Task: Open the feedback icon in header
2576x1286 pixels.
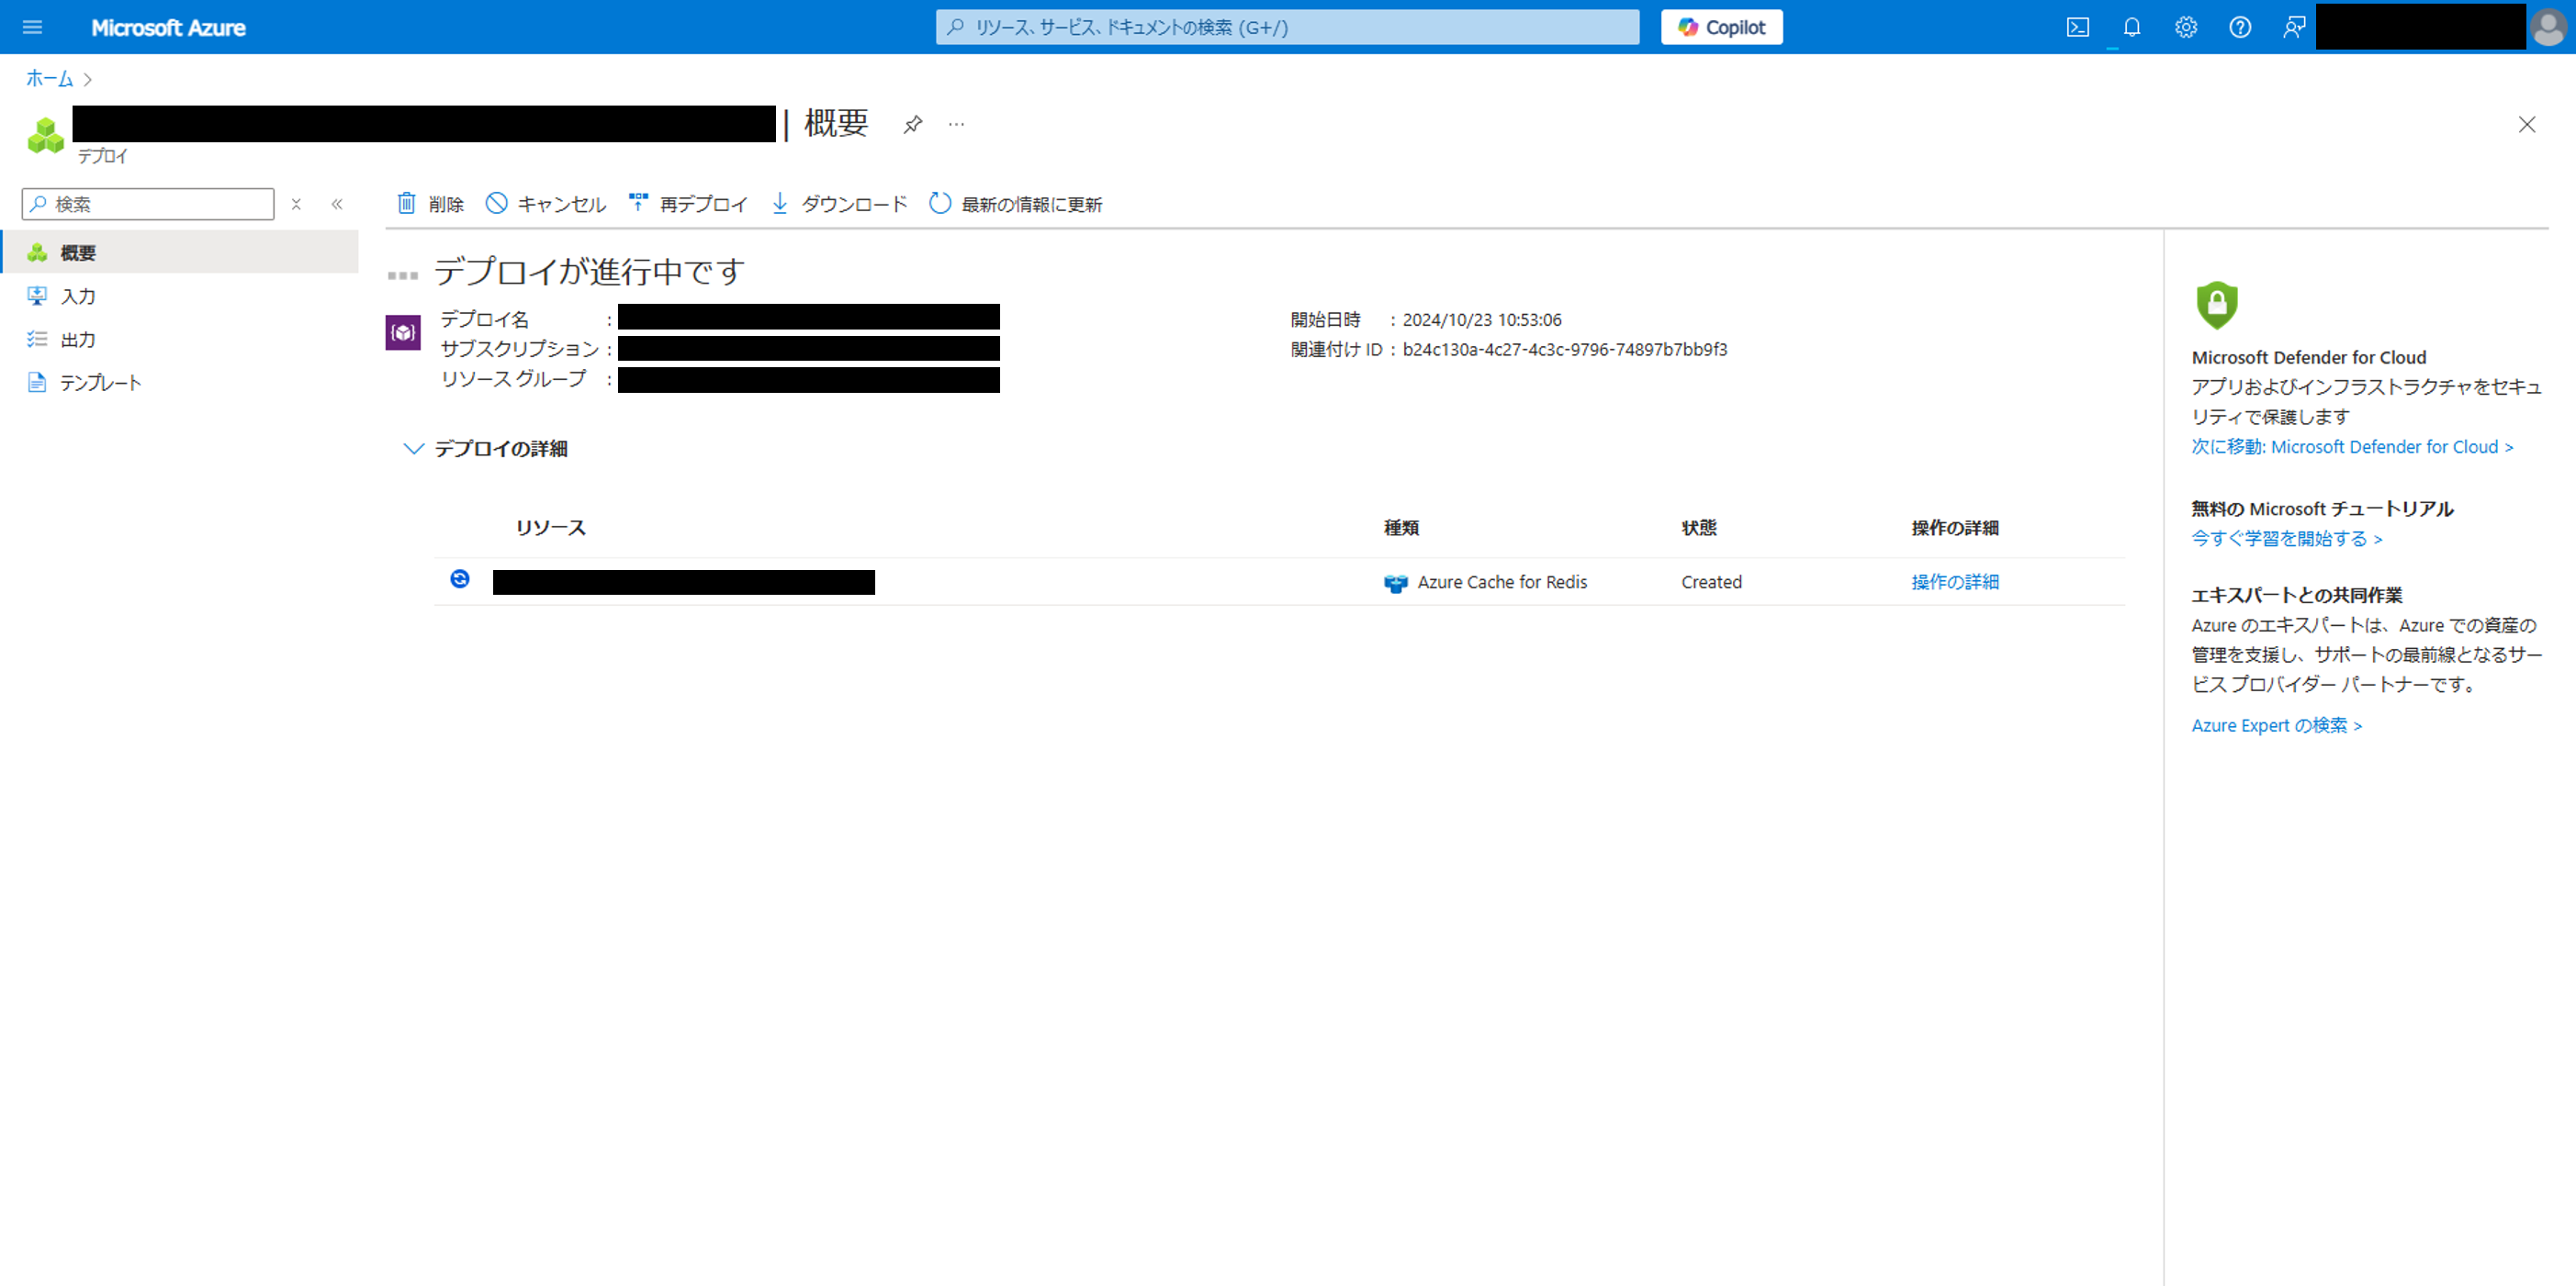Action: pyautogui.click(x=2293, y=27)
